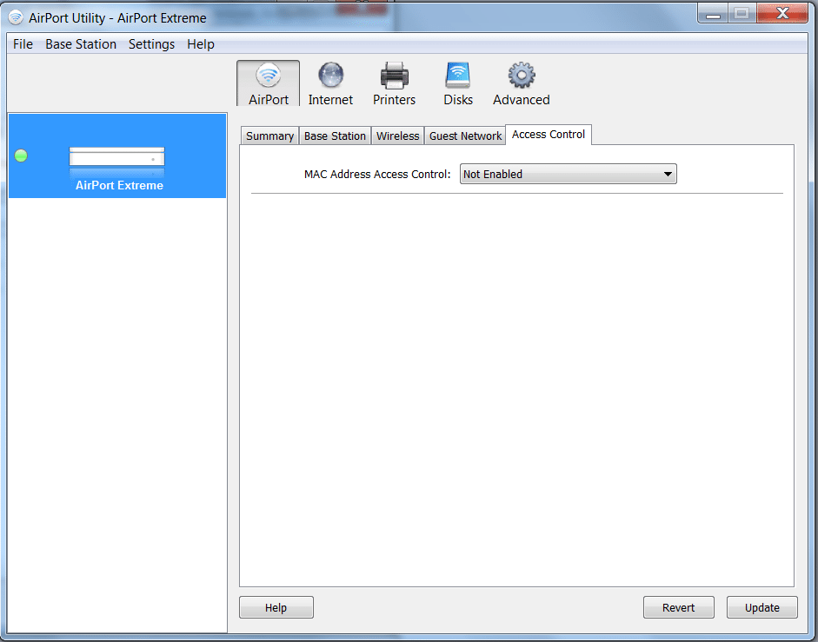
Task: Switch to the Base Station tab
Action: pyautogui.click(x=335, y=136)
